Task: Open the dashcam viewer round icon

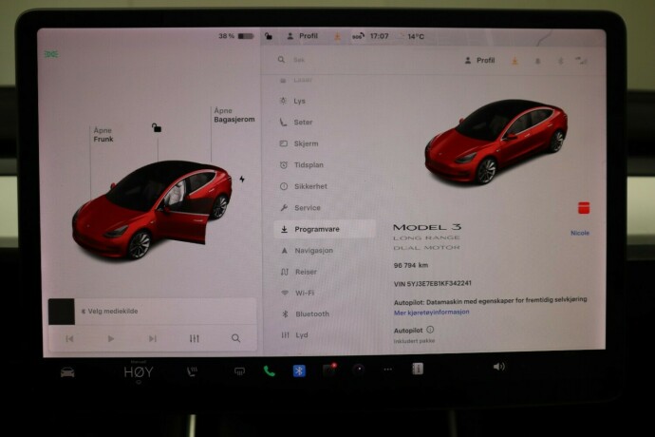Action: (x=359, y=370)
